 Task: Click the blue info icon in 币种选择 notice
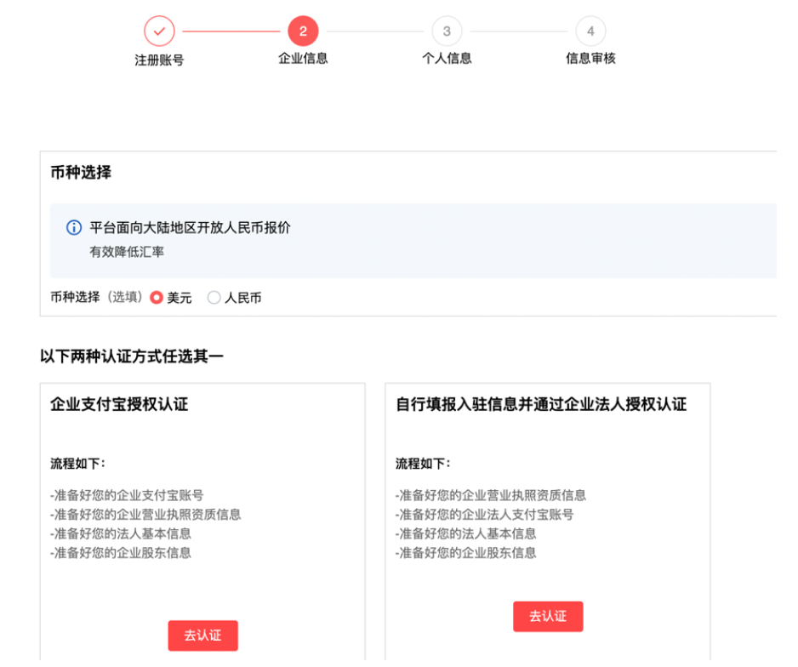click(x=74, y=225)
